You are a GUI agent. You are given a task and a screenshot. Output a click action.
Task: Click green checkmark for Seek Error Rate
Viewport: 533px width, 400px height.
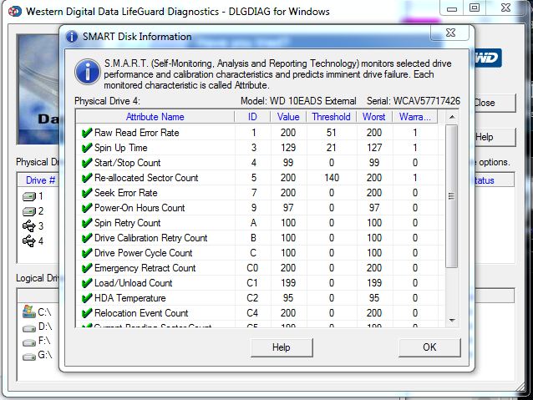[x=87, y=193]
